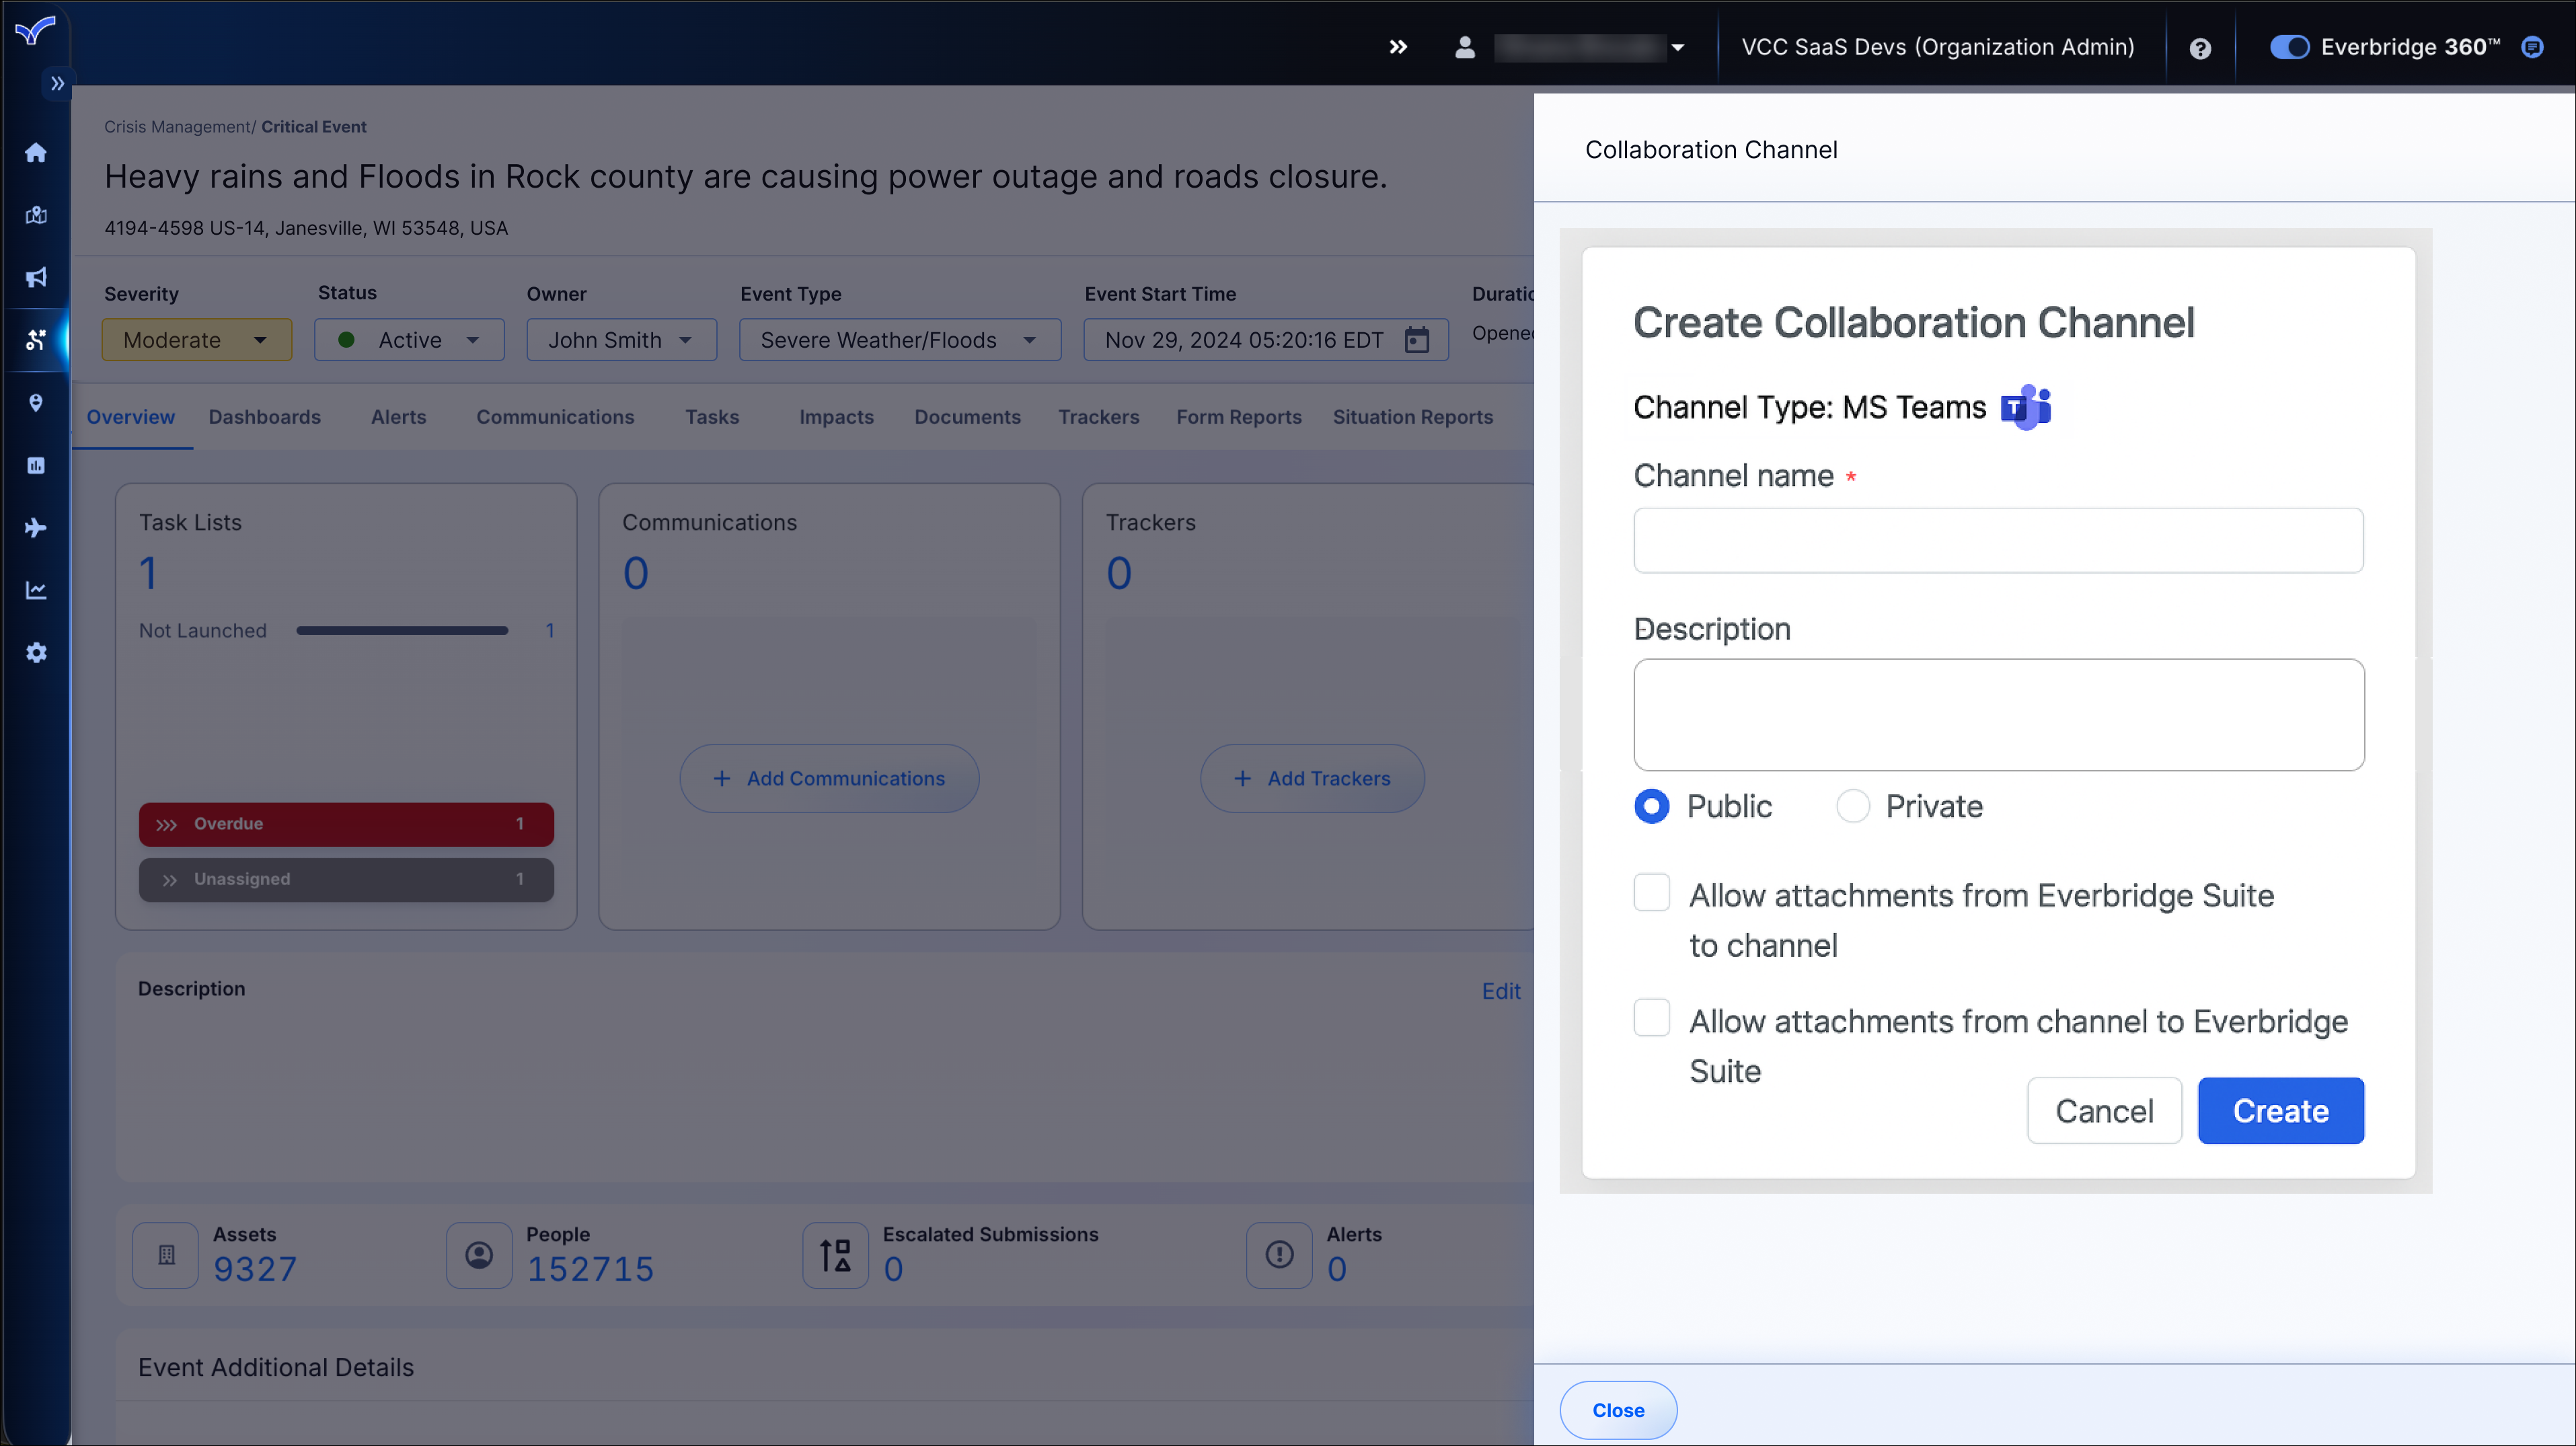The height and width of the screenshot is (1446, 2576).
Task: Open Settings via the gear icon
Action: (36, 652)
